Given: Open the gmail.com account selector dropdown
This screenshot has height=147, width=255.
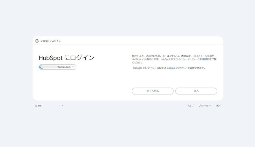Looking at the screenshot, I should (57, 67).
